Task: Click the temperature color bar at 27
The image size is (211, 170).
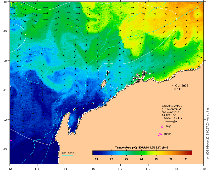Action: pos(186,153)
